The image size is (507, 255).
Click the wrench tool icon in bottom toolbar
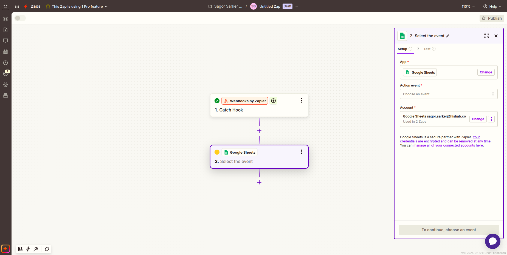tap(36, 249)
